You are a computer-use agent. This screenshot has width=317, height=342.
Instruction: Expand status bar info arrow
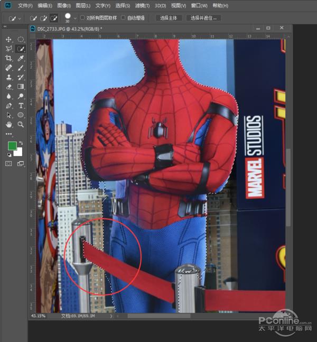coord(111,316)
